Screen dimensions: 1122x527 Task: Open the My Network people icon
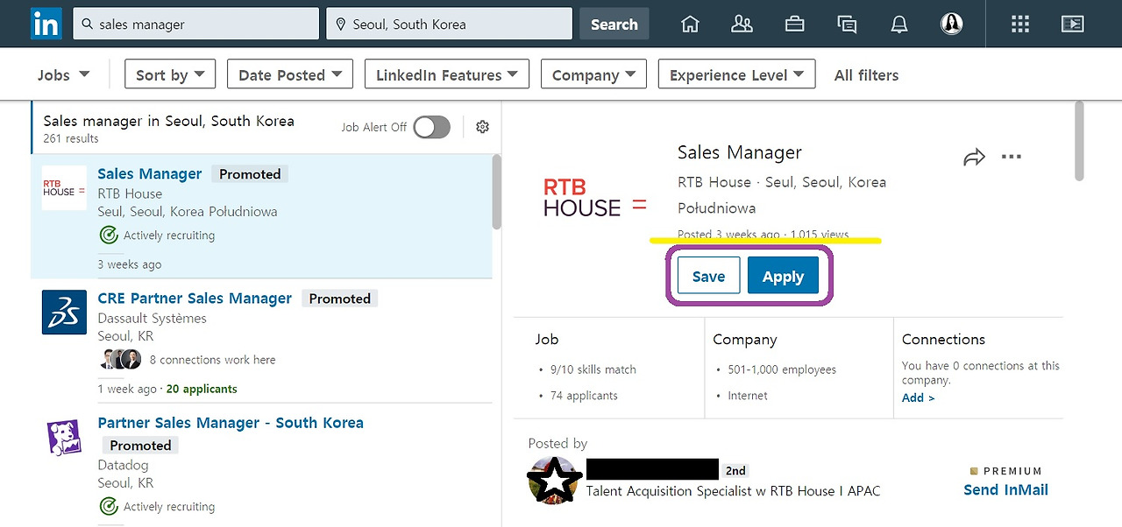(742, 25)
